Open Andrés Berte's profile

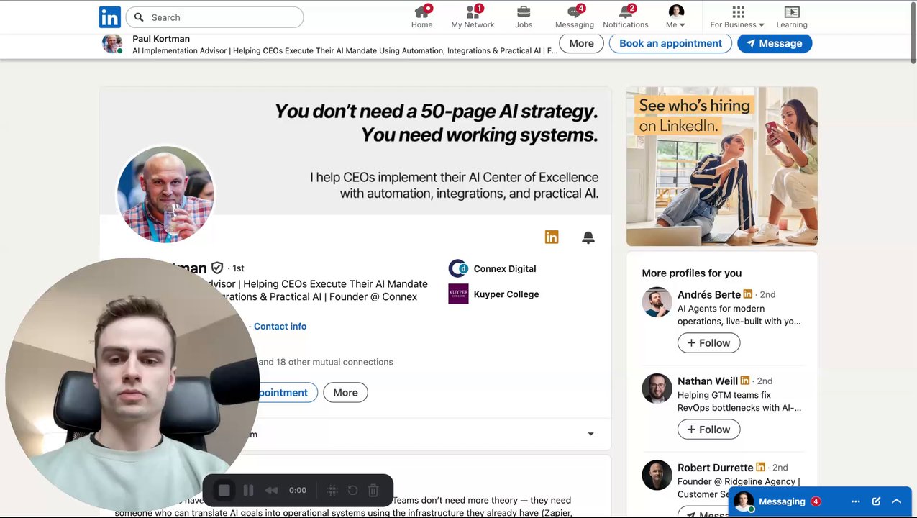click(708, 294)
